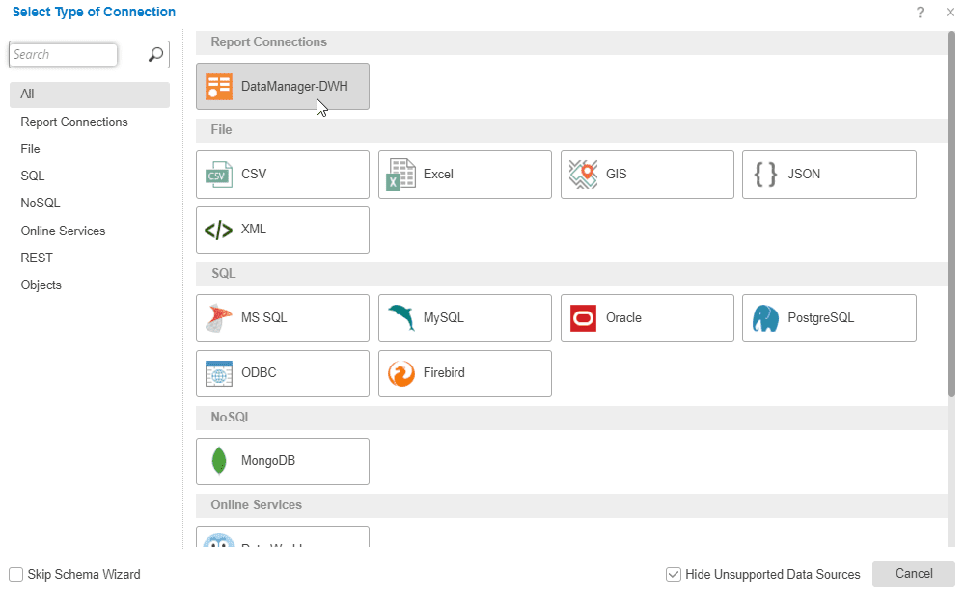This screenshot has height=597, width=965.
Task: Enable the Skip Schema Wizard checkbox
Action: [16, 575]
